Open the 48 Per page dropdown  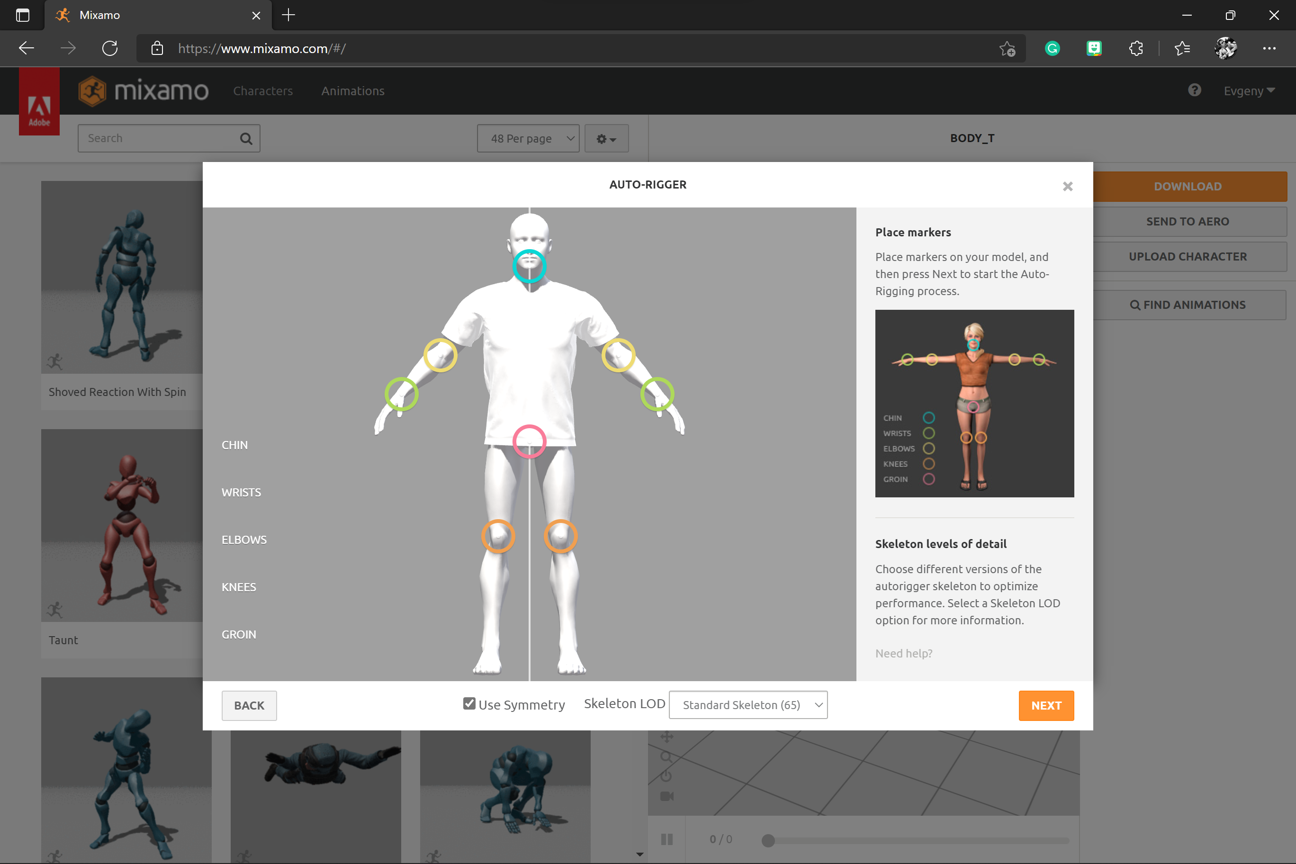click(527, 137)
